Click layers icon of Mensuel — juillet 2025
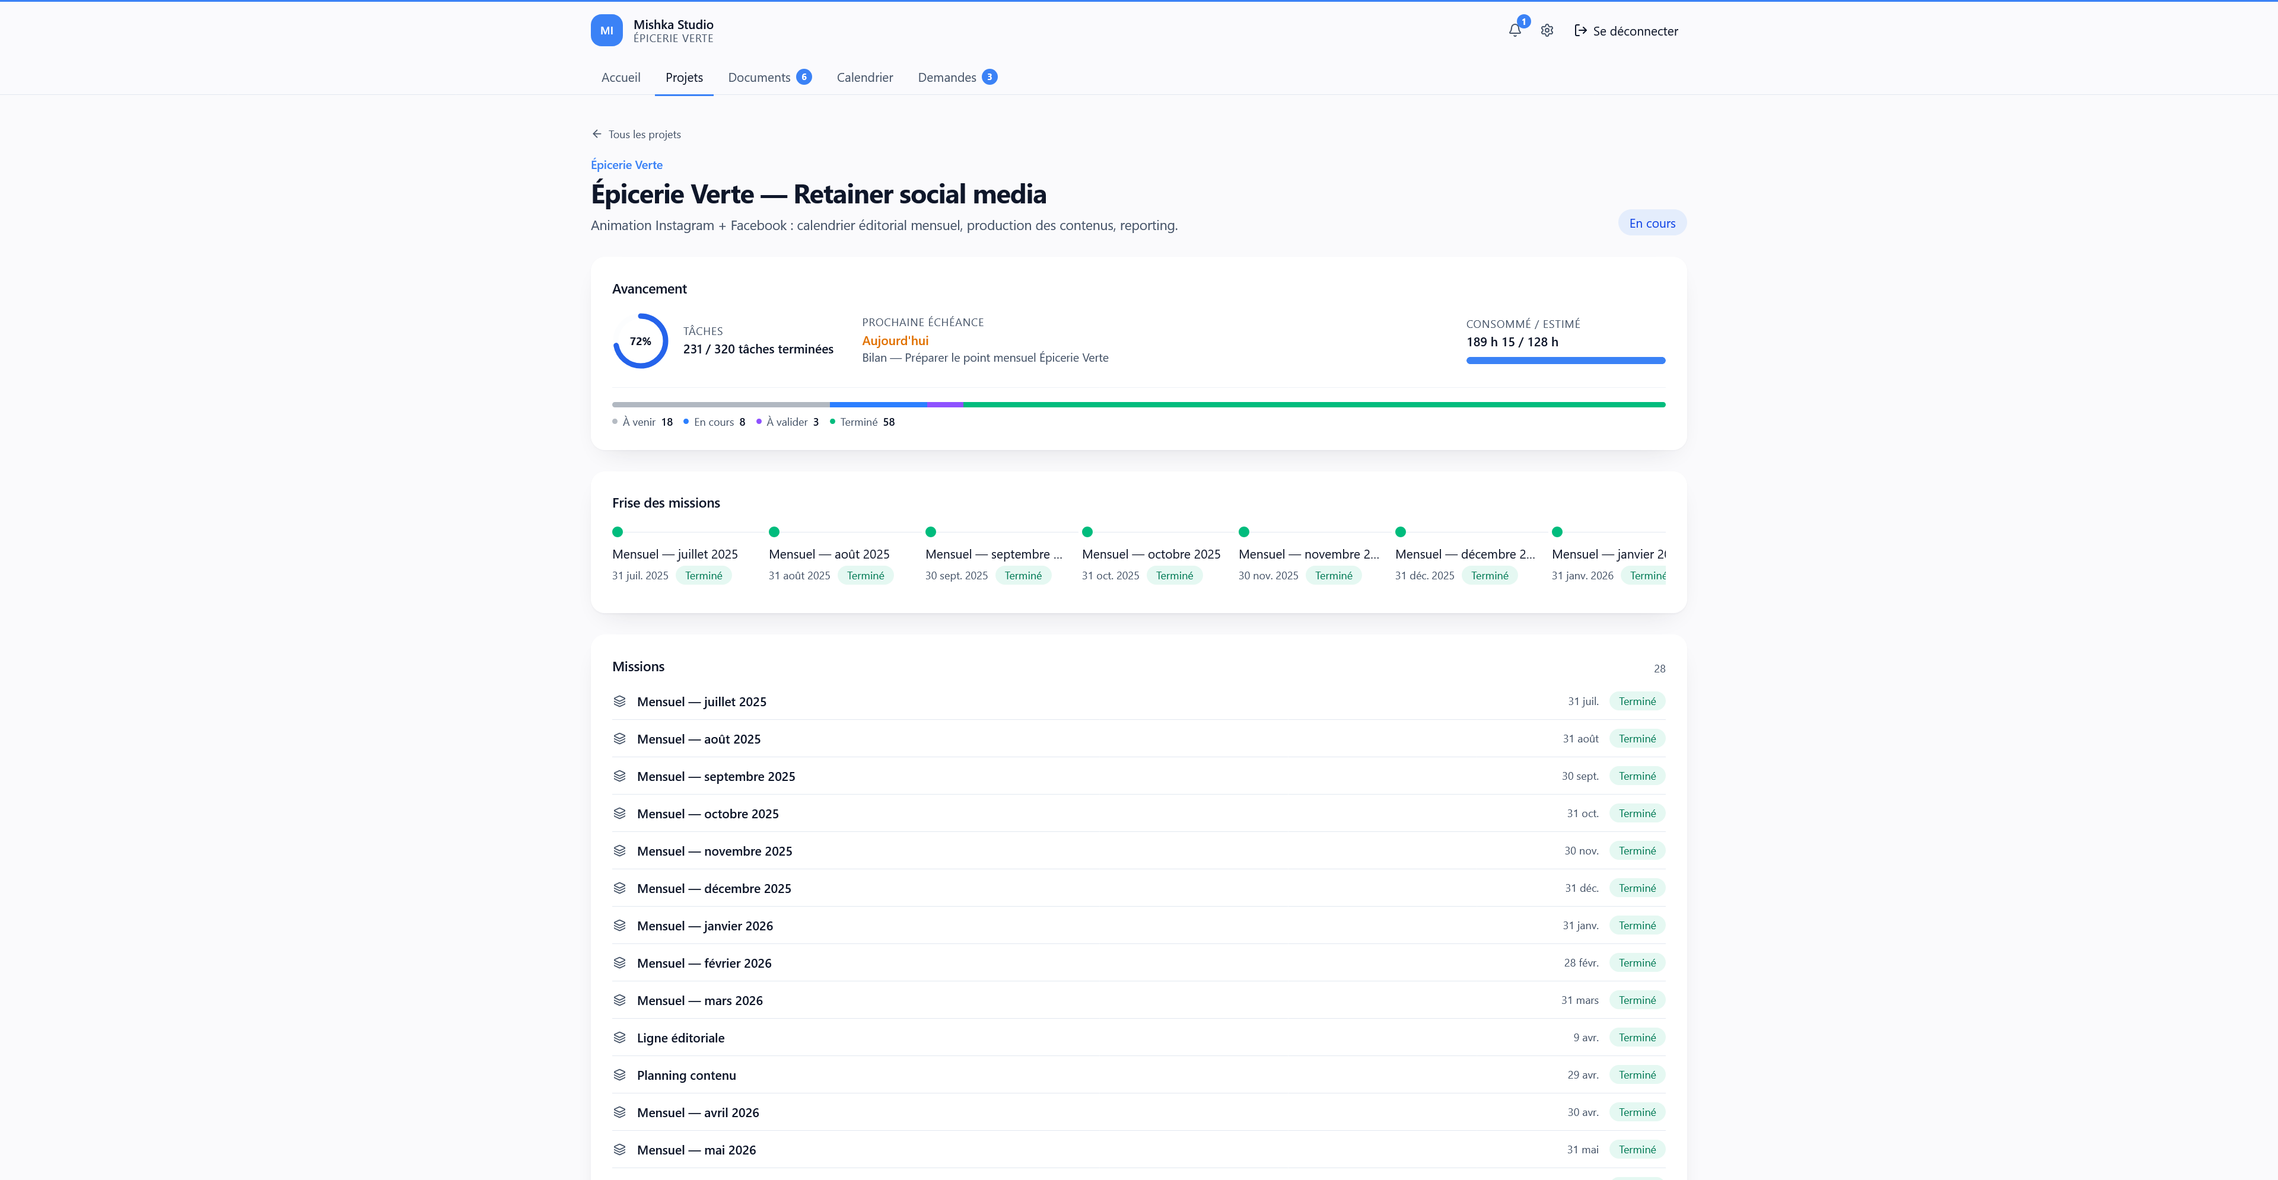Viewport: 2278px width, 1180px height. [x=620, y=701]
